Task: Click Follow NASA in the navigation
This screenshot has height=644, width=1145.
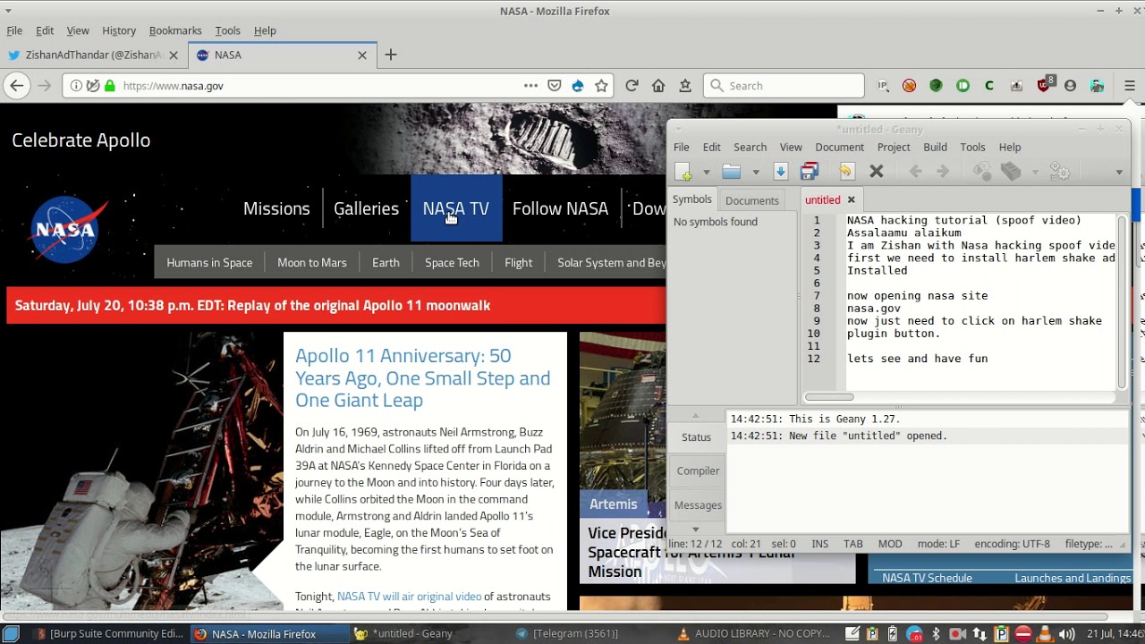Action: tap(560, 208)
